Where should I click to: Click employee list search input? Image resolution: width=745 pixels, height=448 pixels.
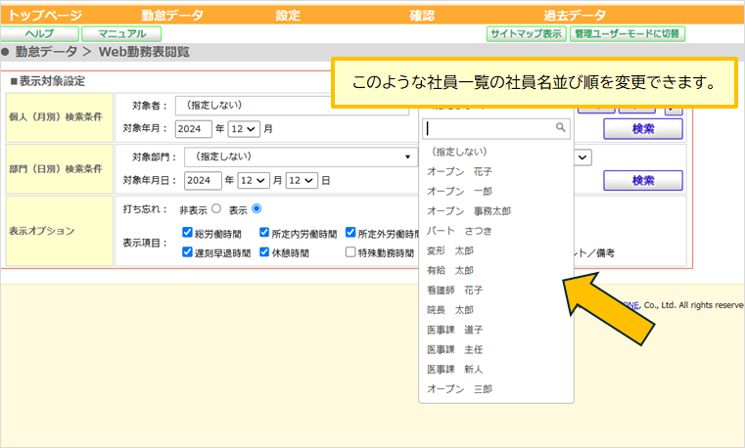[496, 128]
